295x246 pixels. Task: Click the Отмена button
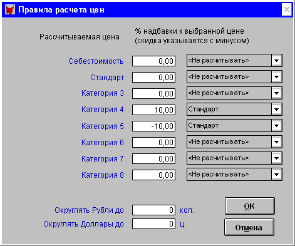(x=249, y=227)
